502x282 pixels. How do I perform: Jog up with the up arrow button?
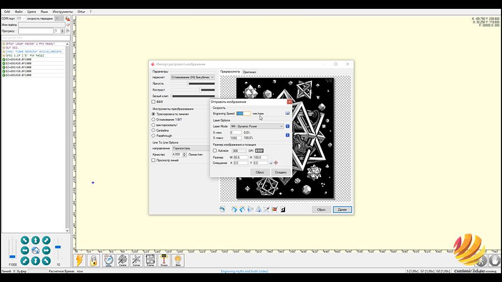pos(36,240)
